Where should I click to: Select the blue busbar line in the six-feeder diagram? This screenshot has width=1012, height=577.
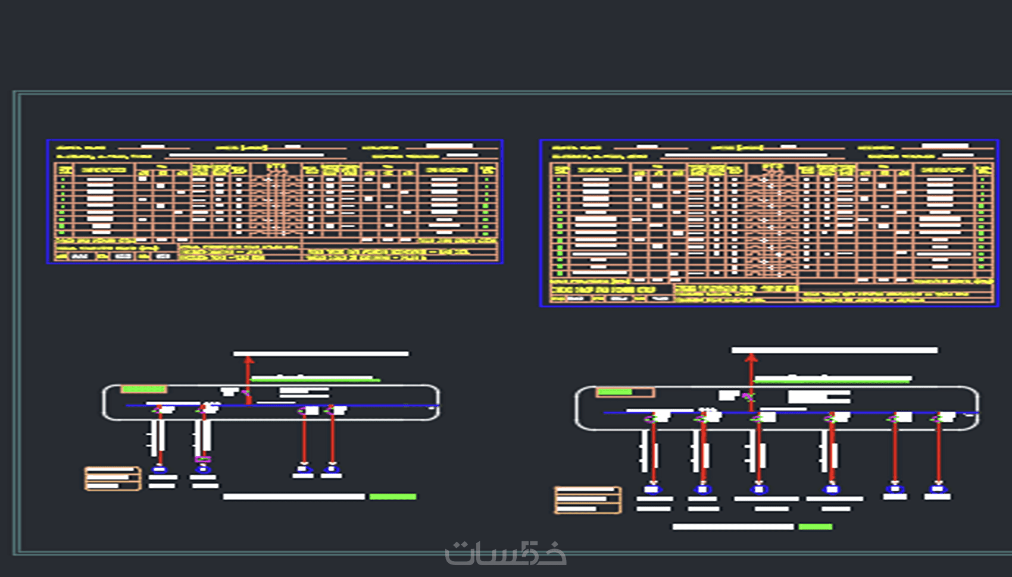(x=791, y=412)
